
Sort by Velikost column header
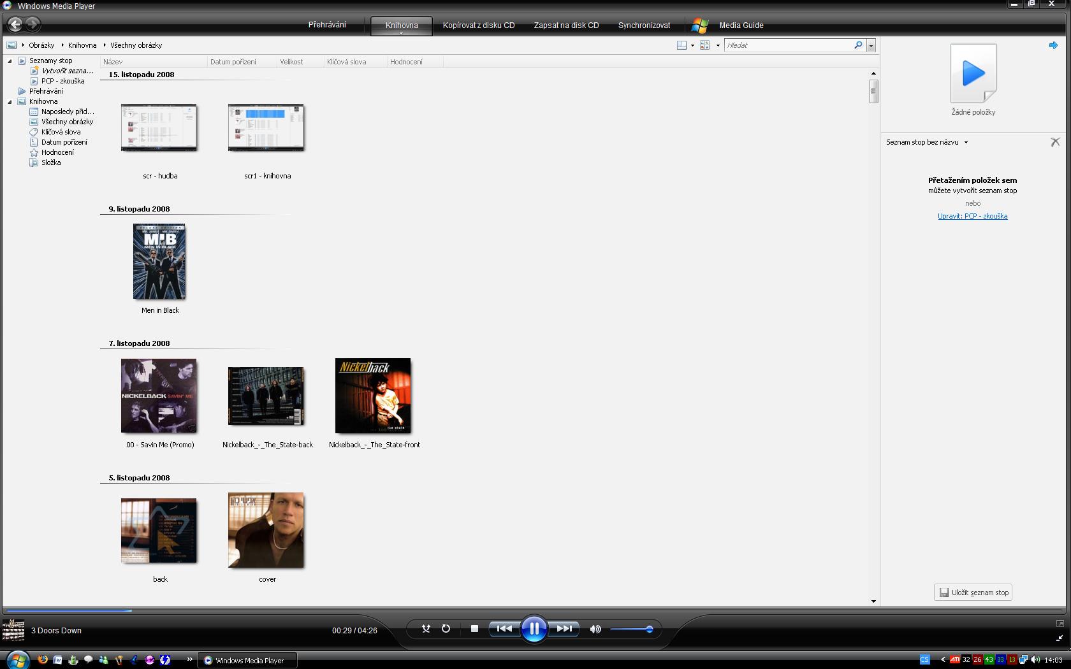(x=300, y=62)
